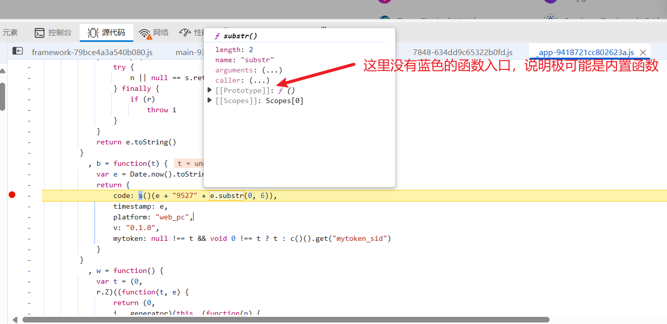This screenshot has height=324, width=667.
Task: Click the console prompt icon beside 控制台
Action: pyautogui.click(x=39, y=33)
